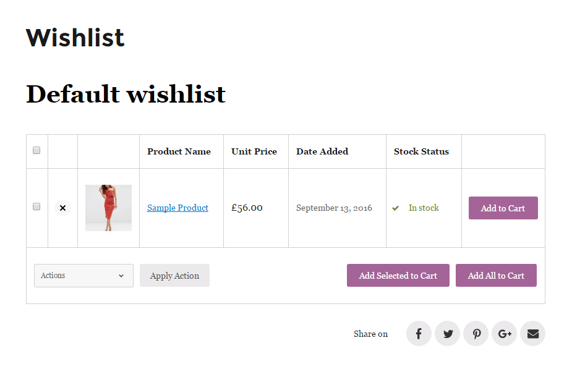Share wishlist on Twitter
This screenshot has height=377, width=572.
(447, 334)
